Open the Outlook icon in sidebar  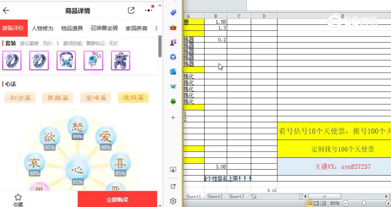[x=173, y=72]
